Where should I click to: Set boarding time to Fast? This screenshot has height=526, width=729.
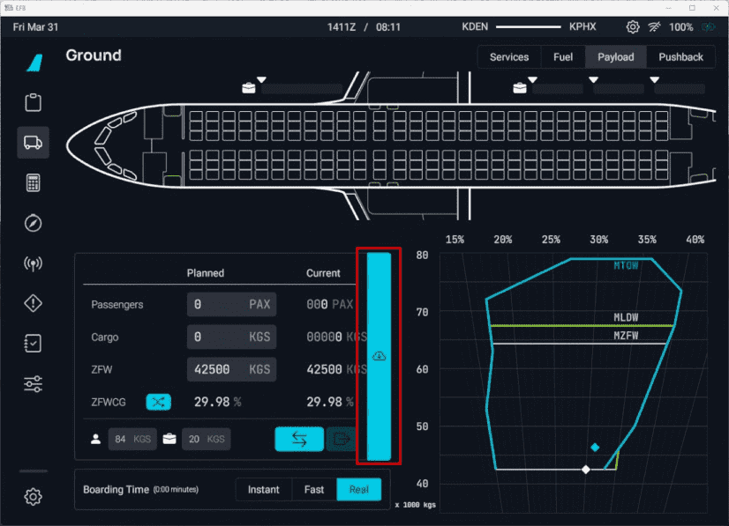coord(314,490)
